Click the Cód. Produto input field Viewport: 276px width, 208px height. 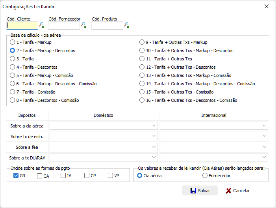pyautogui.click(x=107, y=25)
